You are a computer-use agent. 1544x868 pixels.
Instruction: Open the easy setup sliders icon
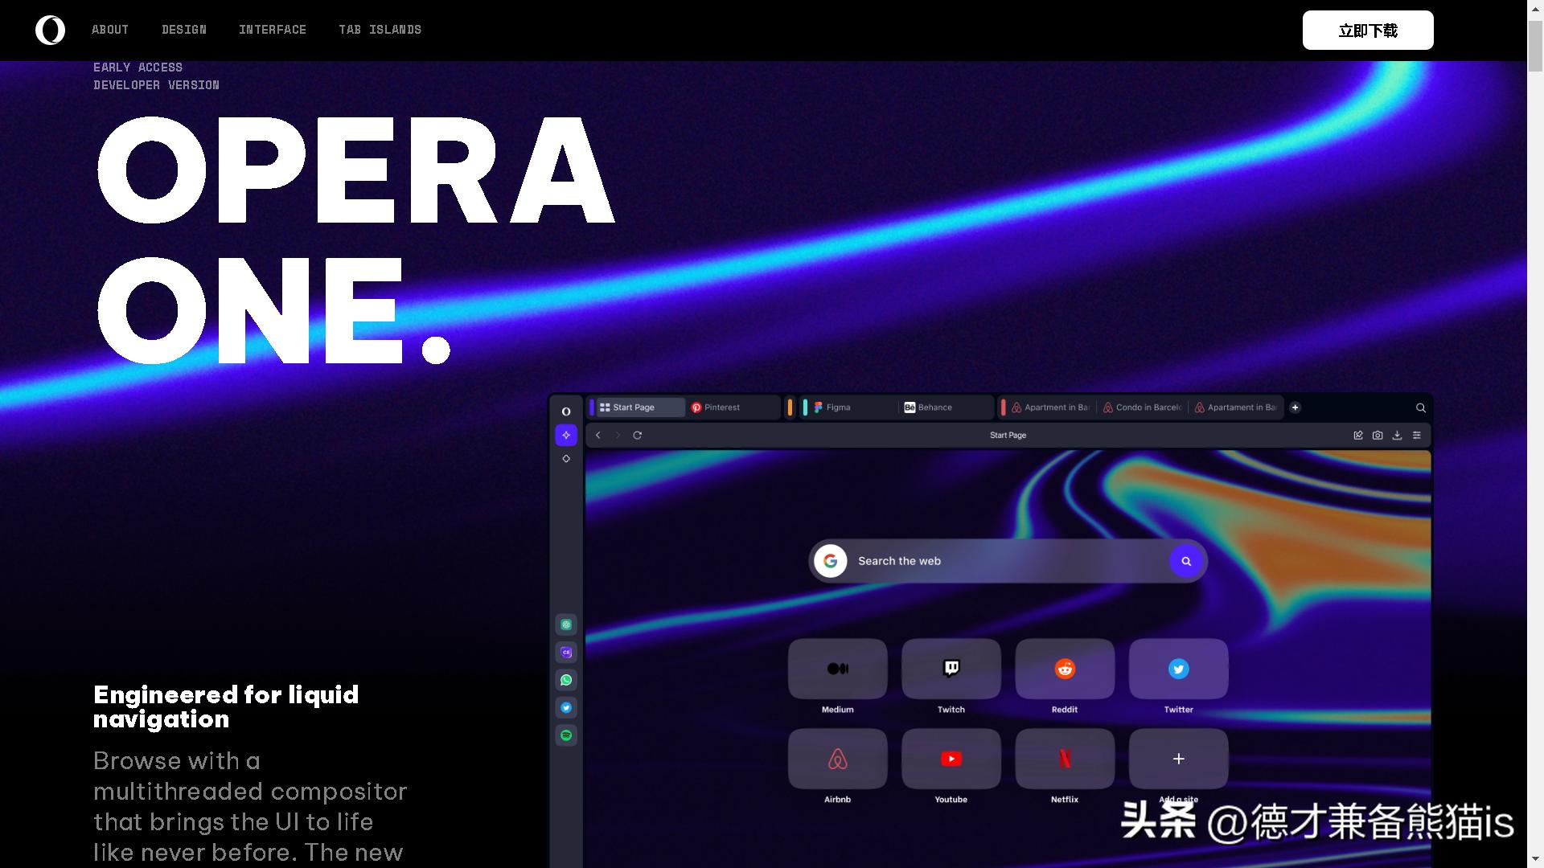point(1417,435)
